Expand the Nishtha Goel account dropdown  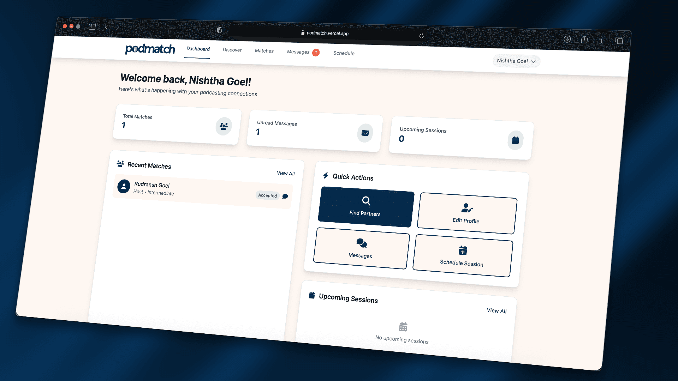[x=516, y=61]
